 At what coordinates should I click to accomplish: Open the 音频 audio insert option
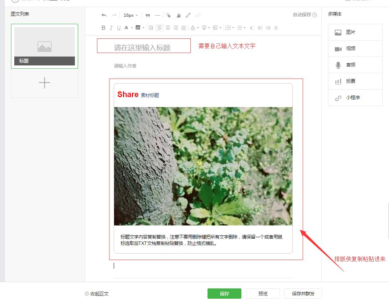coord(355,65)
